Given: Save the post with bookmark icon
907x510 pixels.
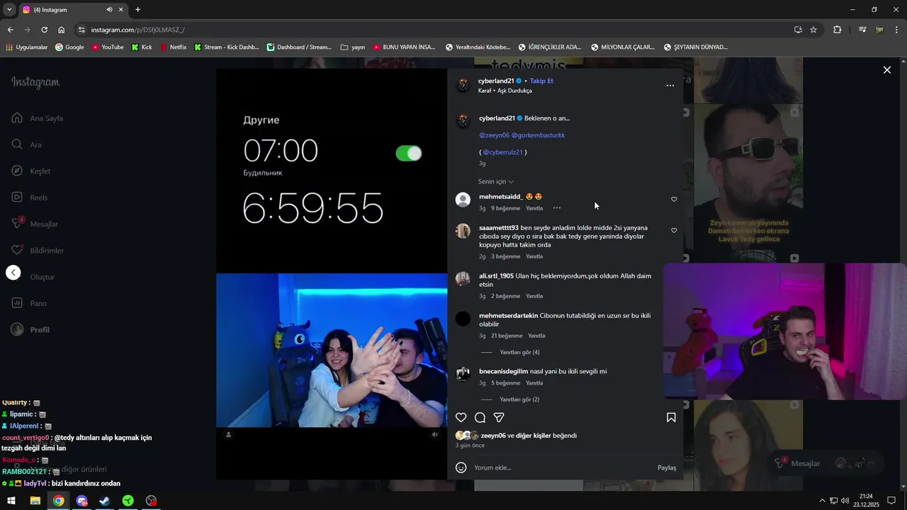Looking at the screenshot, I should coord(671,418).
